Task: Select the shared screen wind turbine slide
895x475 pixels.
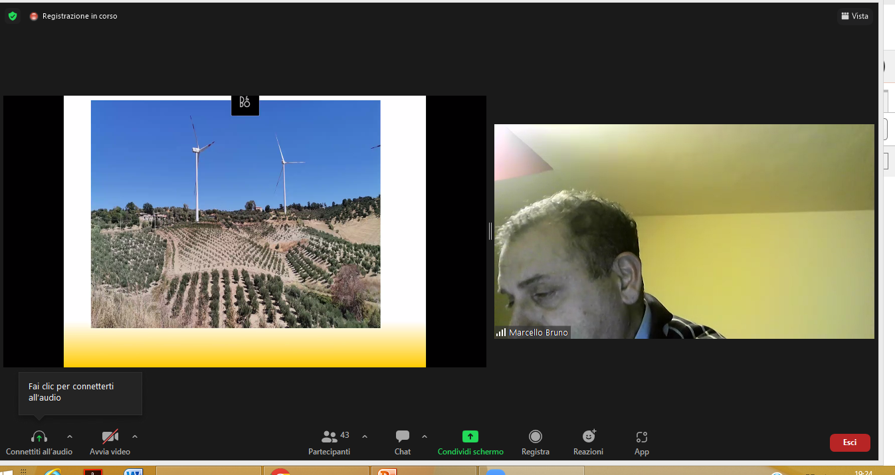Action: [245, 231]
